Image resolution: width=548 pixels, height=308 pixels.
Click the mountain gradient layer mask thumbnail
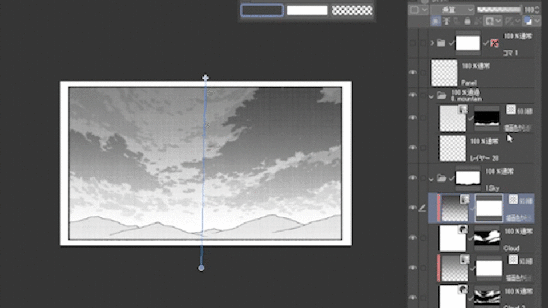pyautogui.click(x=487, y=119)
